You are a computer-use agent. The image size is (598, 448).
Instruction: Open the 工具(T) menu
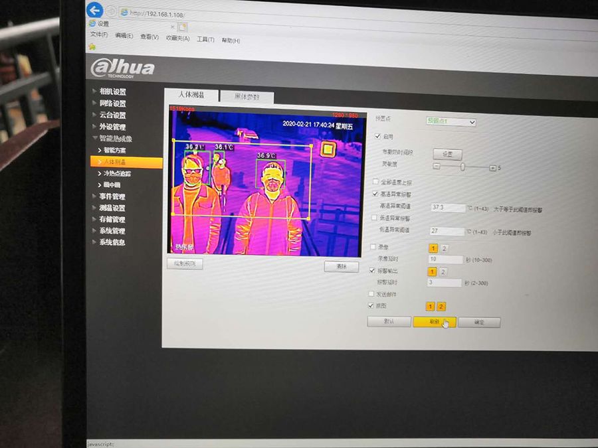pyautogui.click(x=205, y=39)
